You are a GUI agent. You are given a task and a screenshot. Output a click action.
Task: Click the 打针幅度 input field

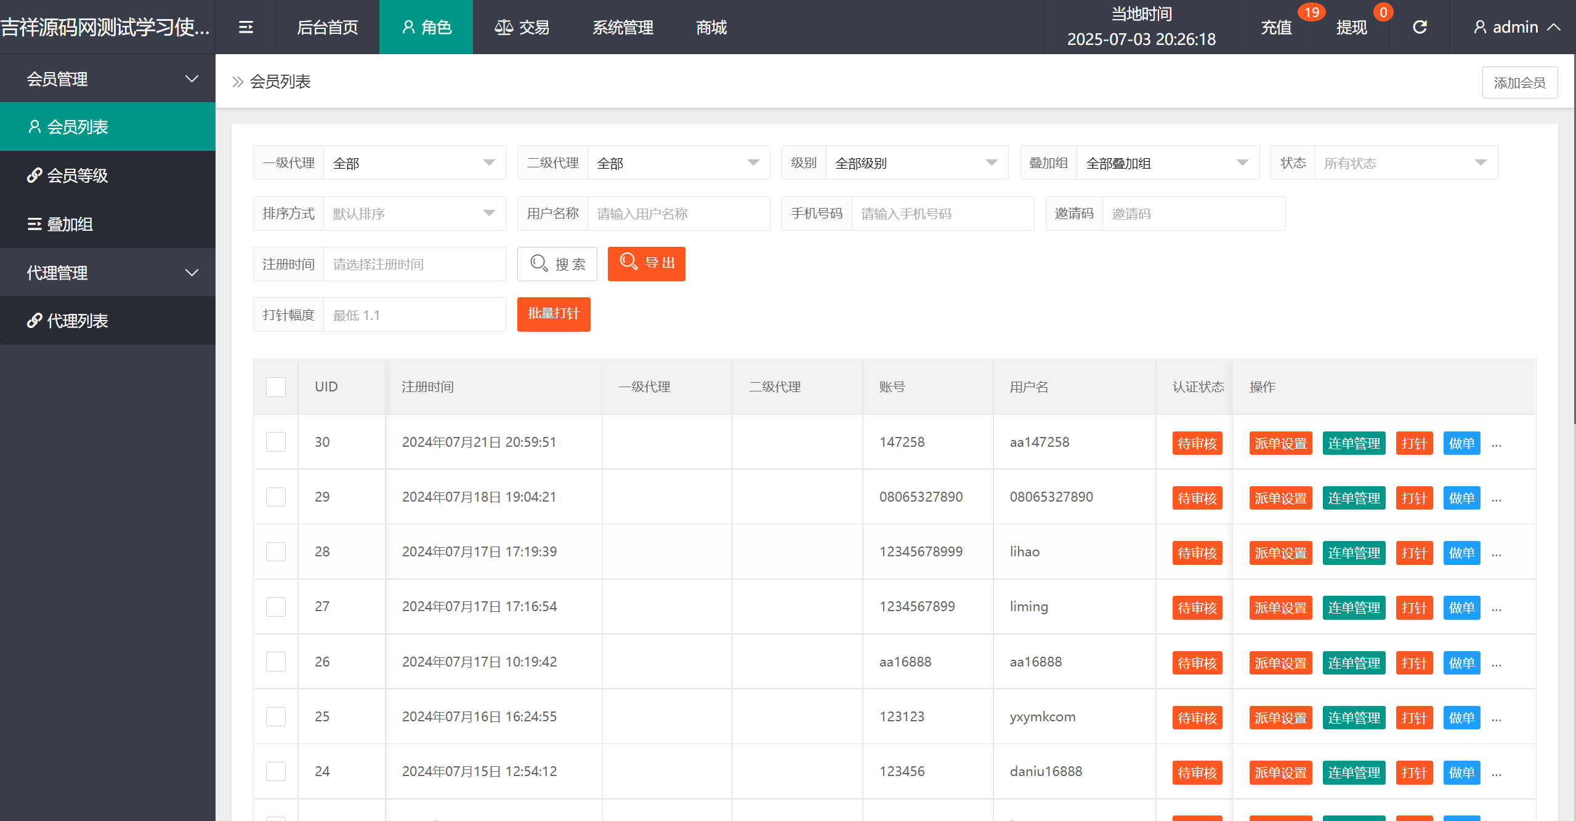(414, 314)
